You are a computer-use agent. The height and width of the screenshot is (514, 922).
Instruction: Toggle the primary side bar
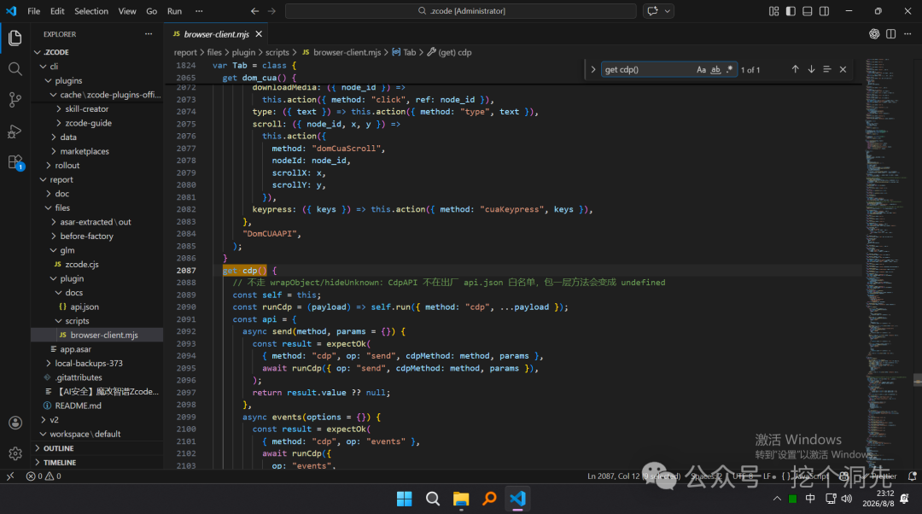click(x=791, y=11)
